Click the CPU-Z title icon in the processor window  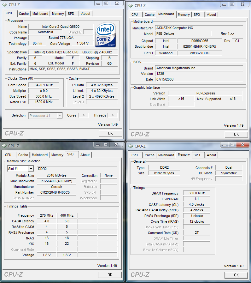(5, 4)
